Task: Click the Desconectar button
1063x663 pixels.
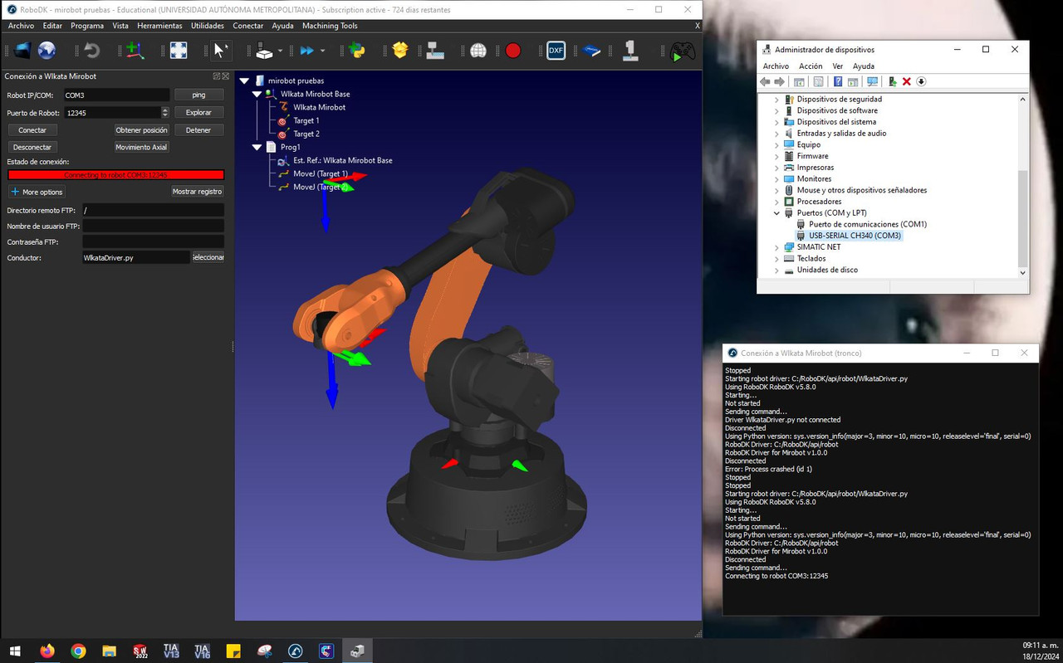Action: tap(32, 147)
